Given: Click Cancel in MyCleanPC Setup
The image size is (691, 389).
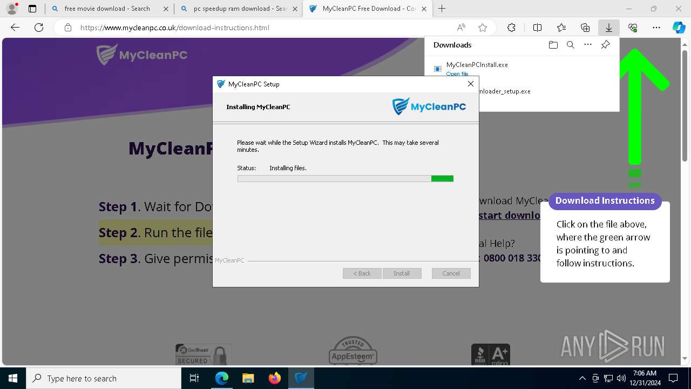Looking at the screenshot, I should [x=451, y=273].
